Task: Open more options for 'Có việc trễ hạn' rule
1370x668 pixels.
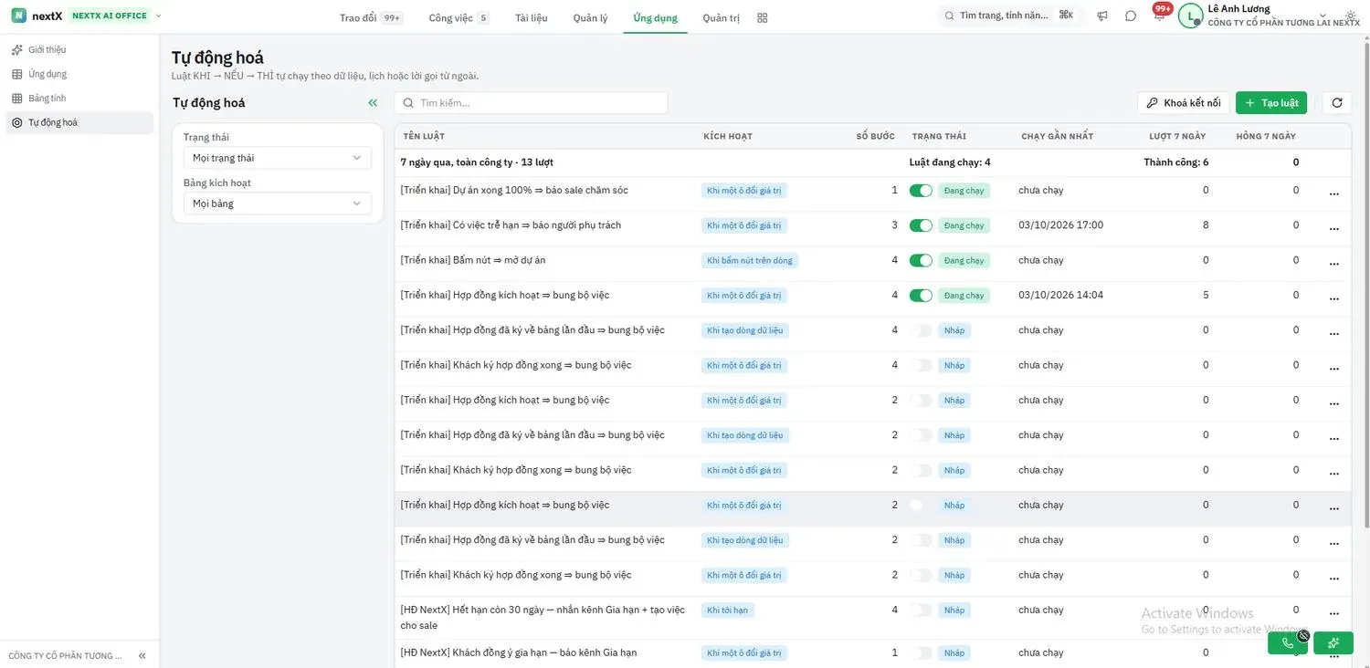Action: point(1334,228)
